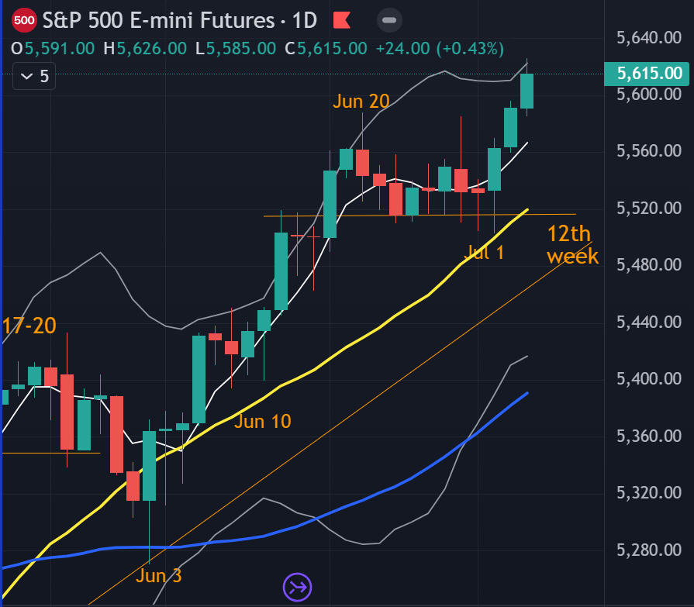Click the red flag marker icon
This screenshot has height=607, width=694.
tap(342, 20)
